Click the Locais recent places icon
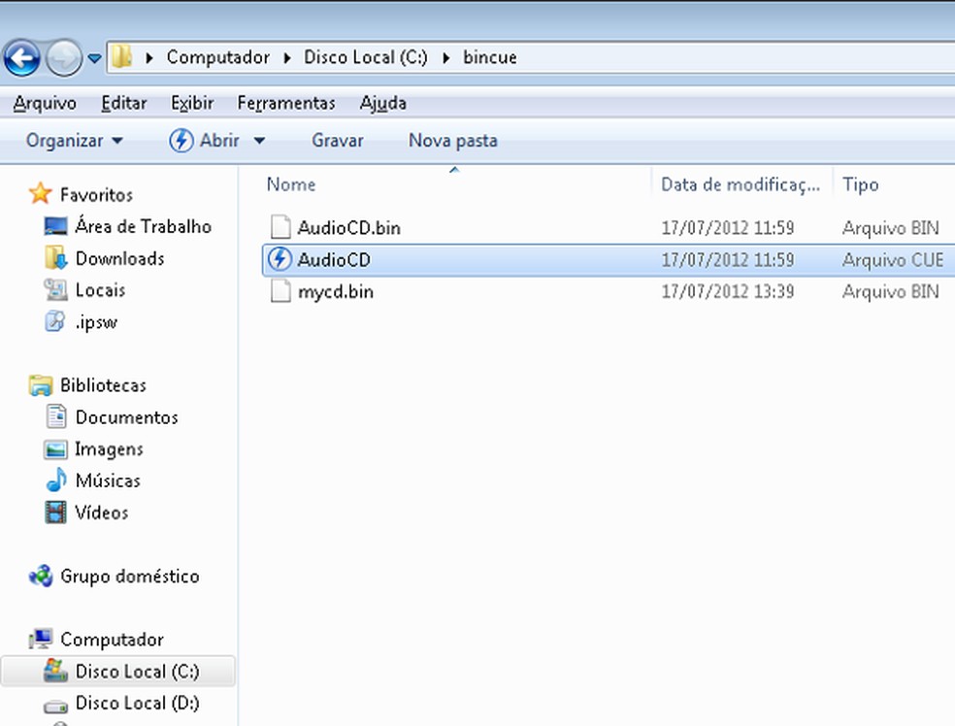955x726 pixels. (x=55, y=289)
